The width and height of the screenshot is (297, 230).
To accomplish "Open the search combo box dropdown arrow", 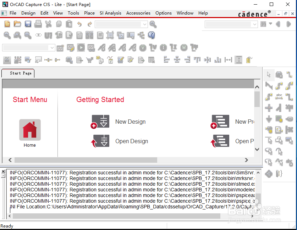I will click(145, 24).
